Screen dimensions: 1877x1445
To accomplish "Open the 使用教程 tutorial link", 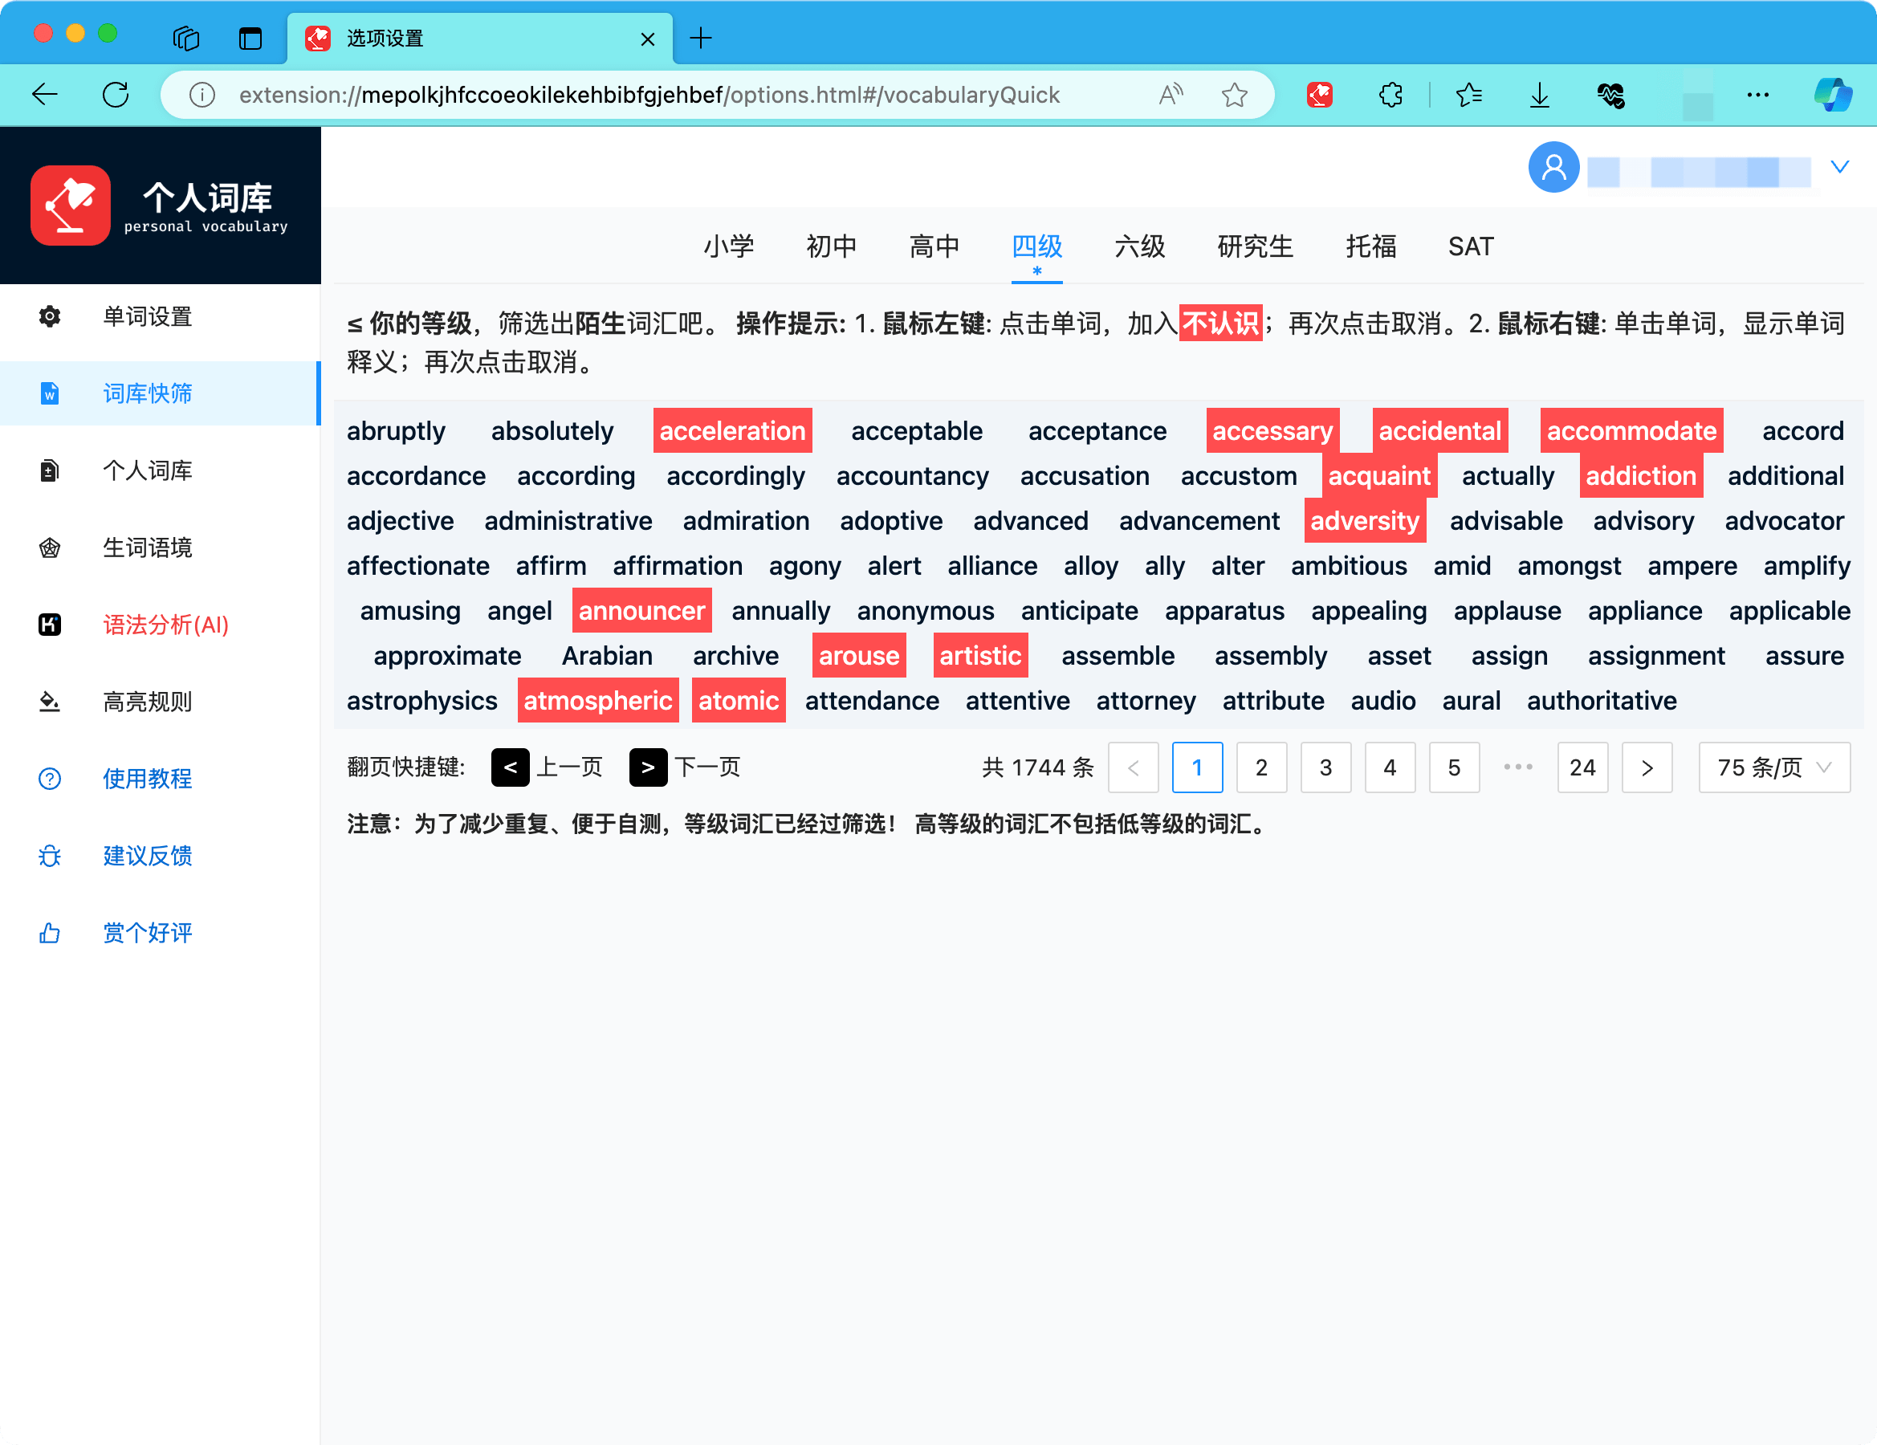I will click(x=147, y=779).
